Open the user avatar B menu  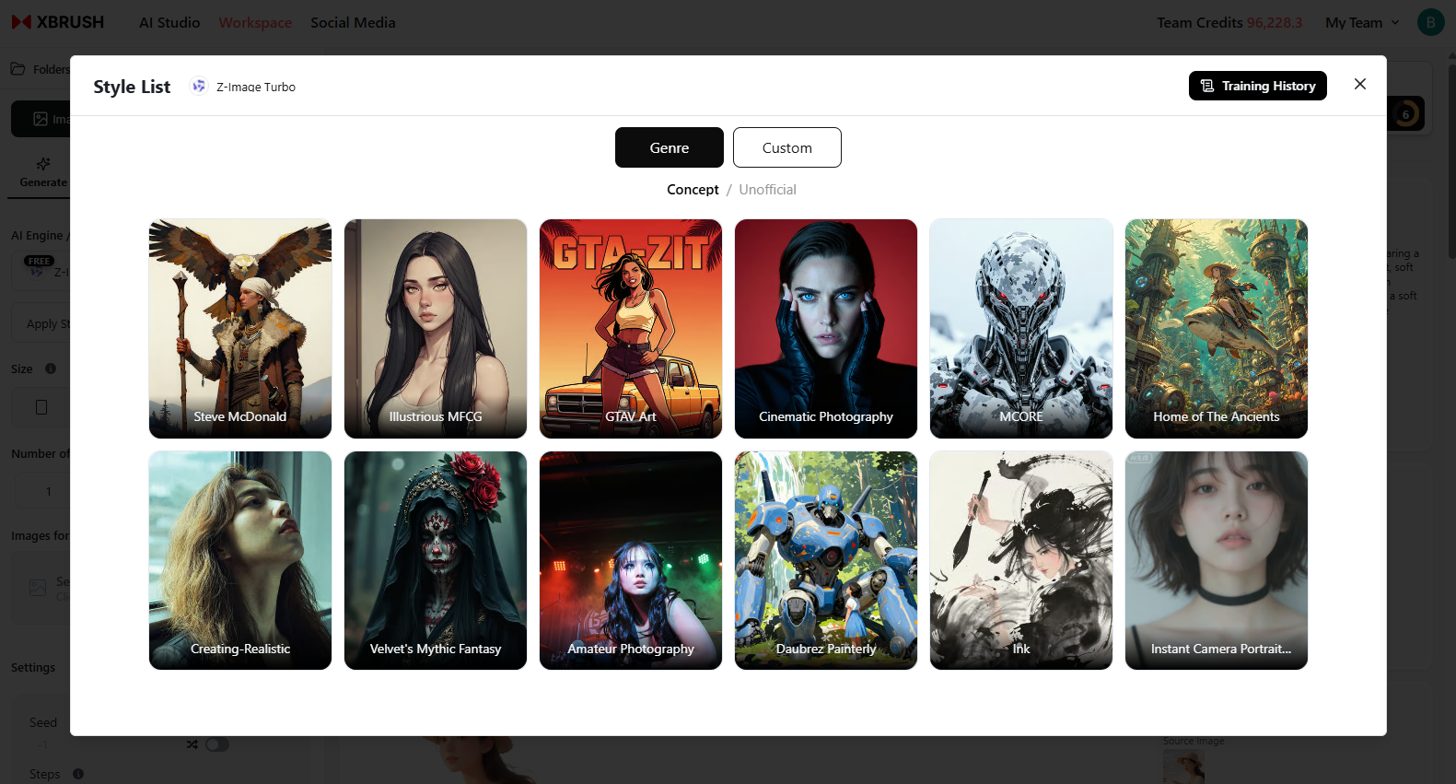click(x=1430, y=22)
